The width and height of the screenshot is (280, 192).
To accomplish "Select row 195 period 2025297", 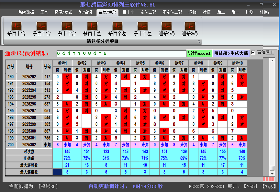I will (29, 111).
